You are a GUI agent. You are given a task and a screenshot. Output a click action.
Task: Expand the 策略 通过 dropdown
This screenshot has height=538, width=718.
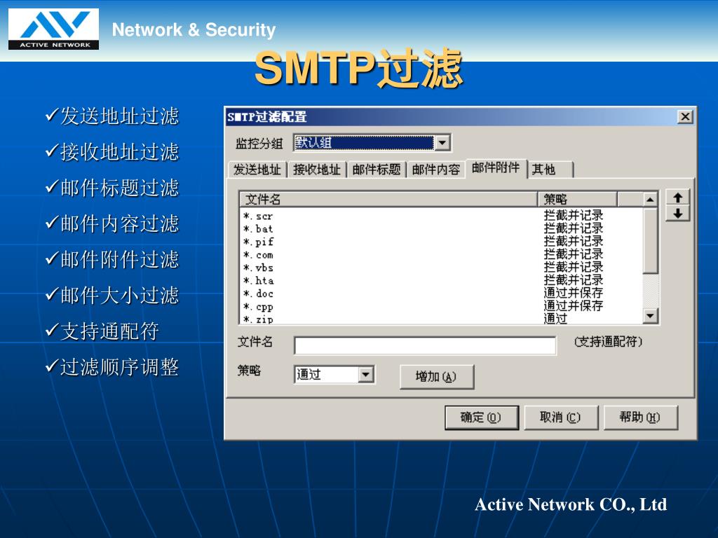[365, 375]
